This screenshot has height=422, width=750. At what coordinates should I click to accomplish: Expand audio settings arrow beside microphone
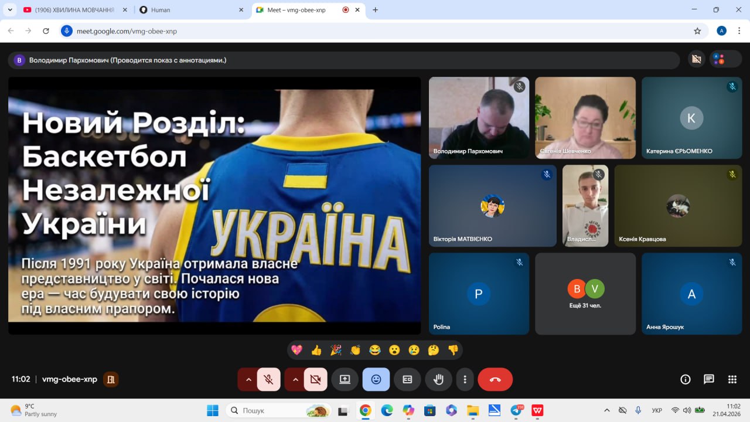click(248, 380)
